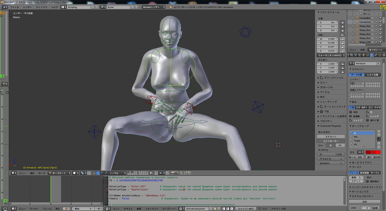Enable the 選択物の ghost checkbox
The image size is (386, 211).
368,181
